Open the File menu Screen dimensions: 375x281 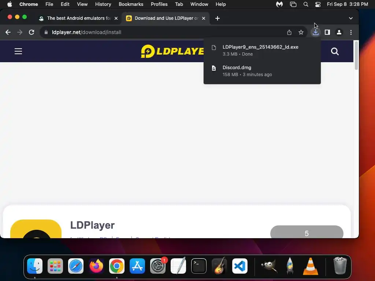(x=49, y=4)
